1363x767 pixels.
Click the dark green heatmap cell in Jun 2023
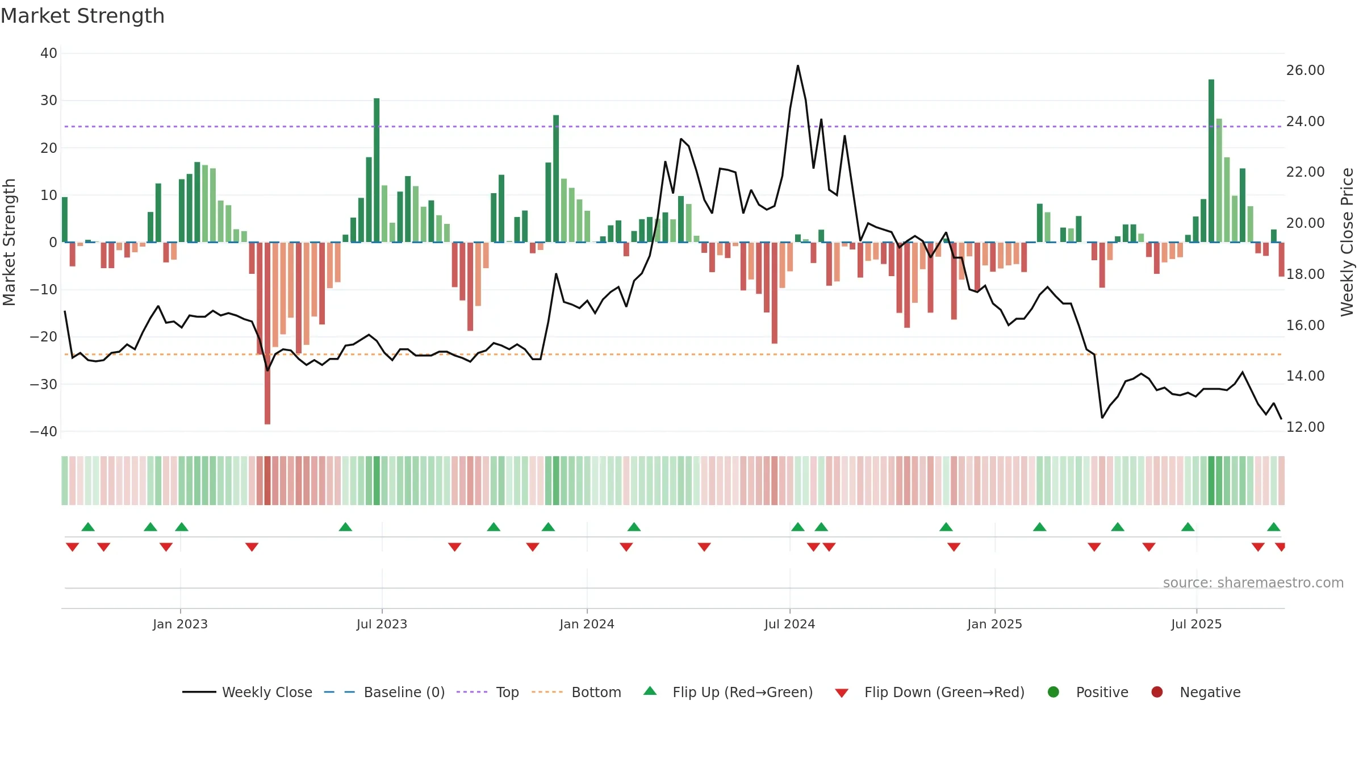[377, 480]
